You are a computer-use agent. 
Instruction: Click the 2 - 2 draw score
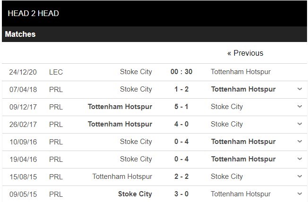pyautogui.click(x=181, y=177)
